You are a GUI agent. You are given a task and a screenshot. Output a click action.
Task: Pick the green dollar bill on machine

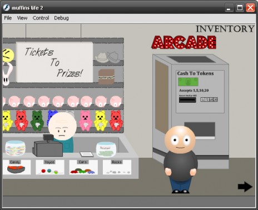point(188,82)
